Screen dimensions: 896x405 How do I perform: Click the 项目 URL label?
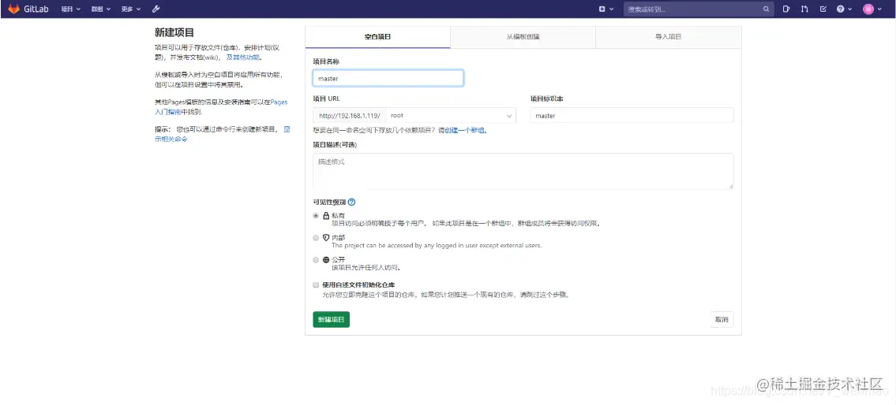[x=326, y=98]
